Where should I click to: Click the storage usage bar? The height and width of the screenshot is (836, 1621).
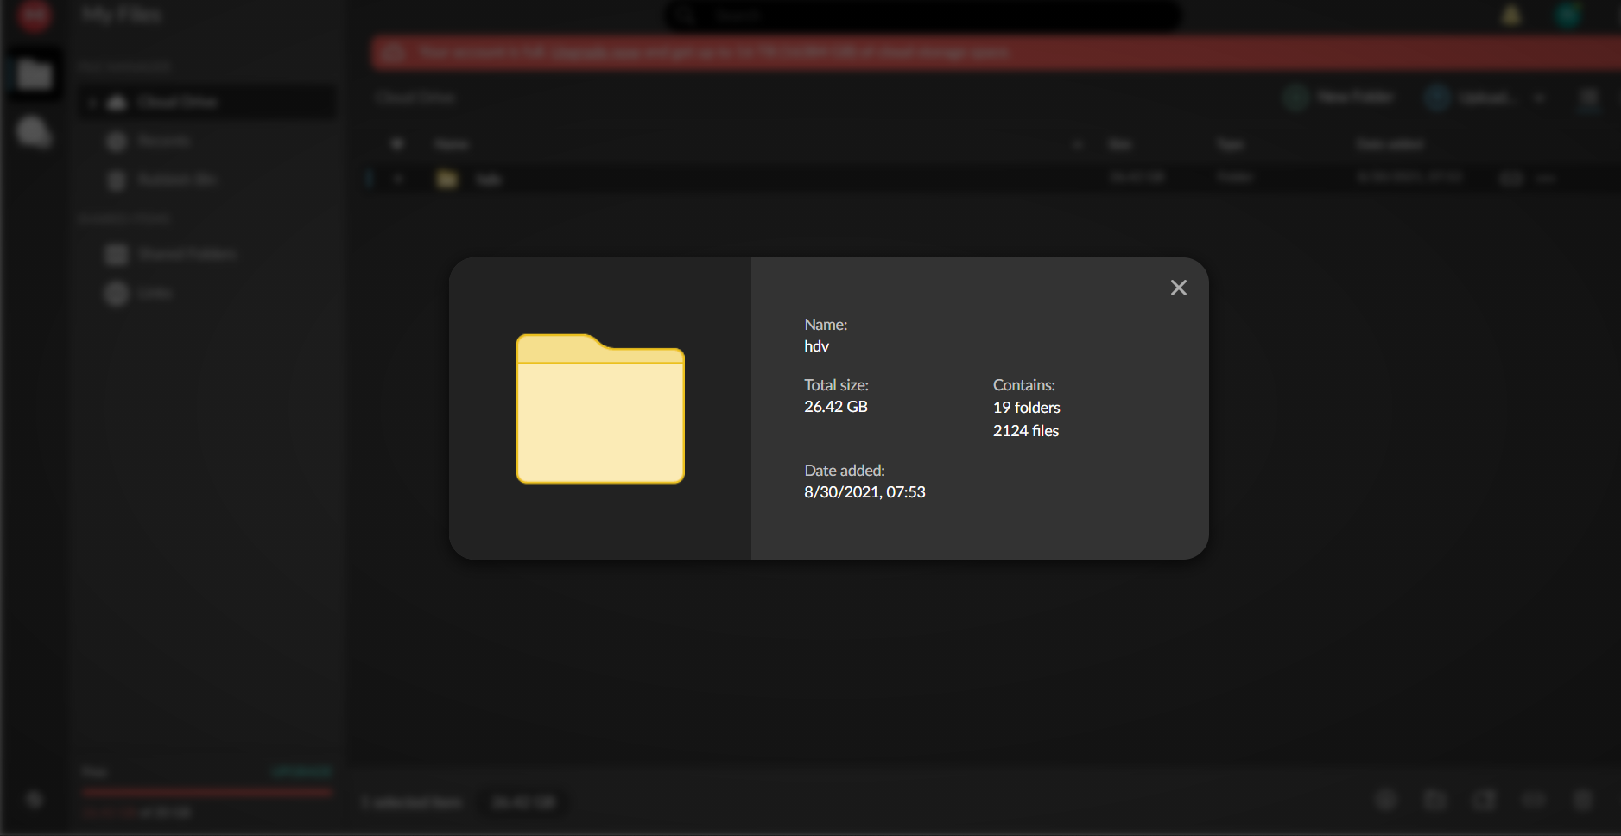point(207,792)
